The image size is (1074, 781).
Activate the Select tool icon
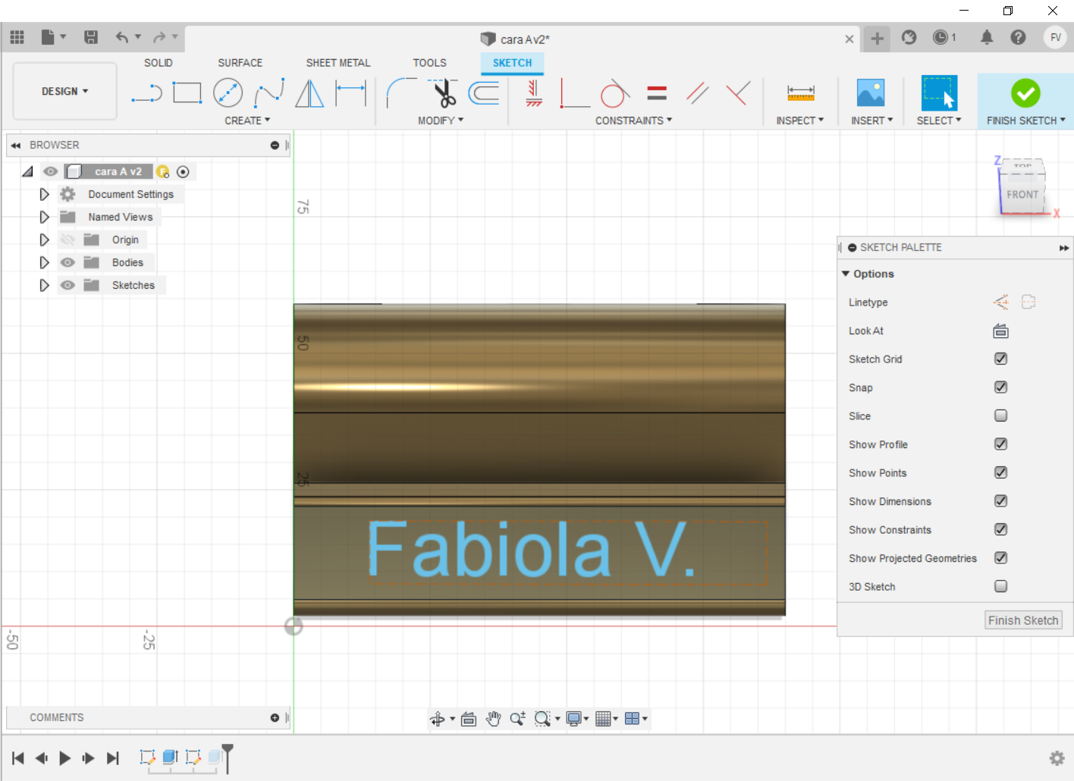[939, 93]
